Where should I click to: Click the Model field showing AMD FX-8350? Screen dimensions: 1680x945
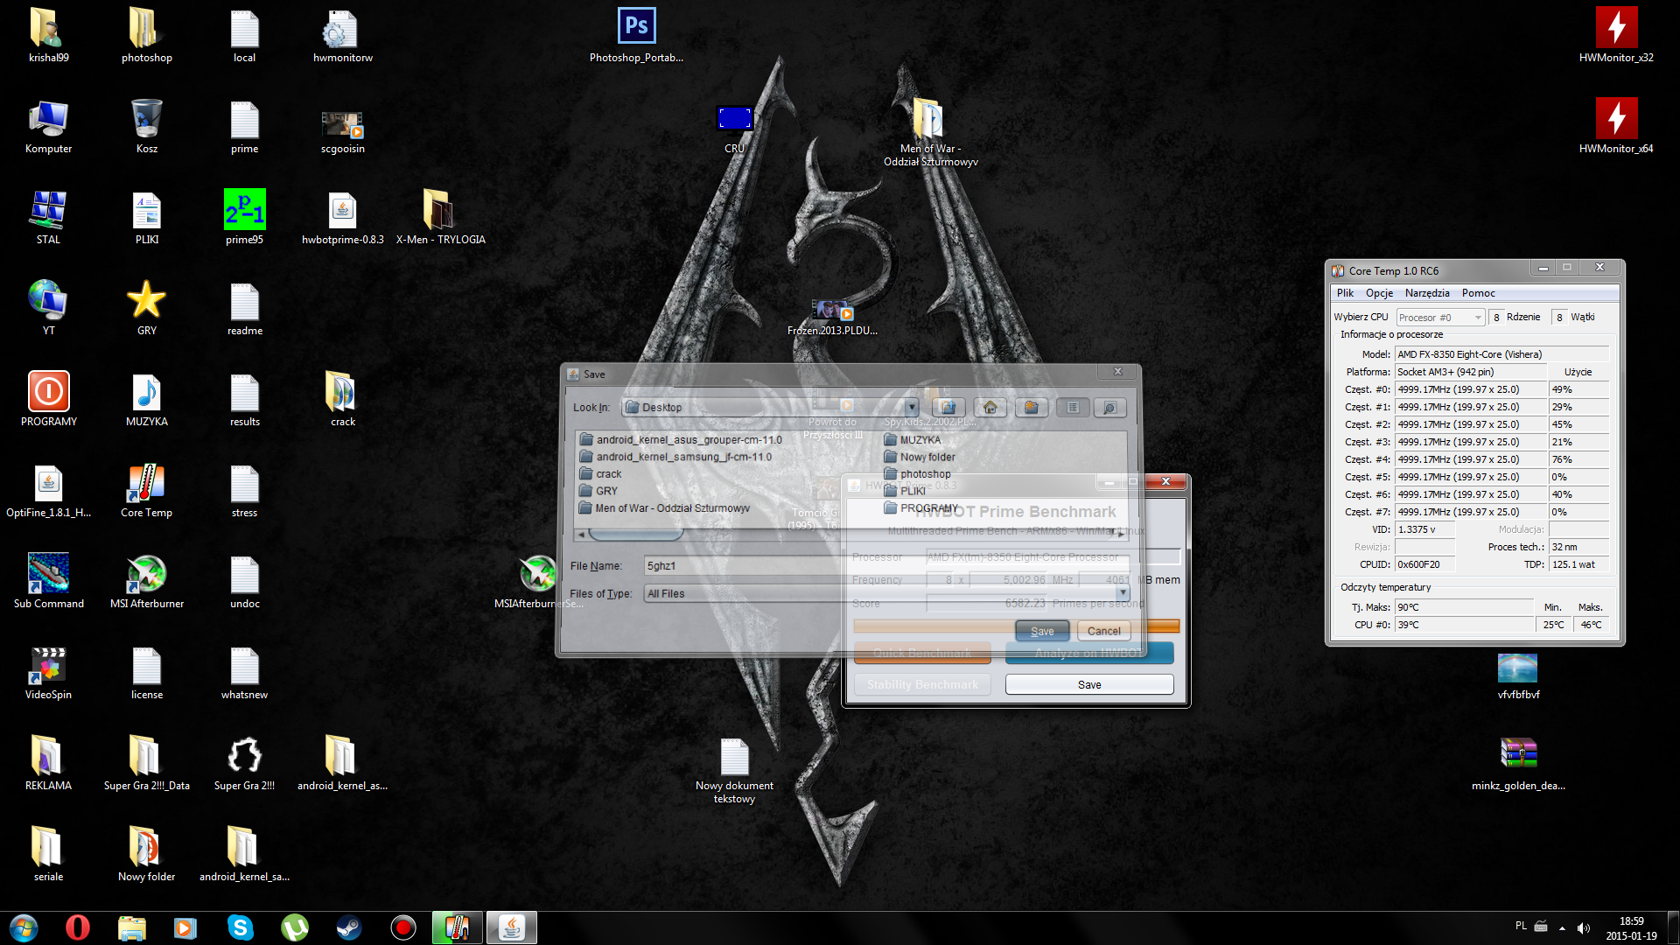click(x=1501, y=354)
